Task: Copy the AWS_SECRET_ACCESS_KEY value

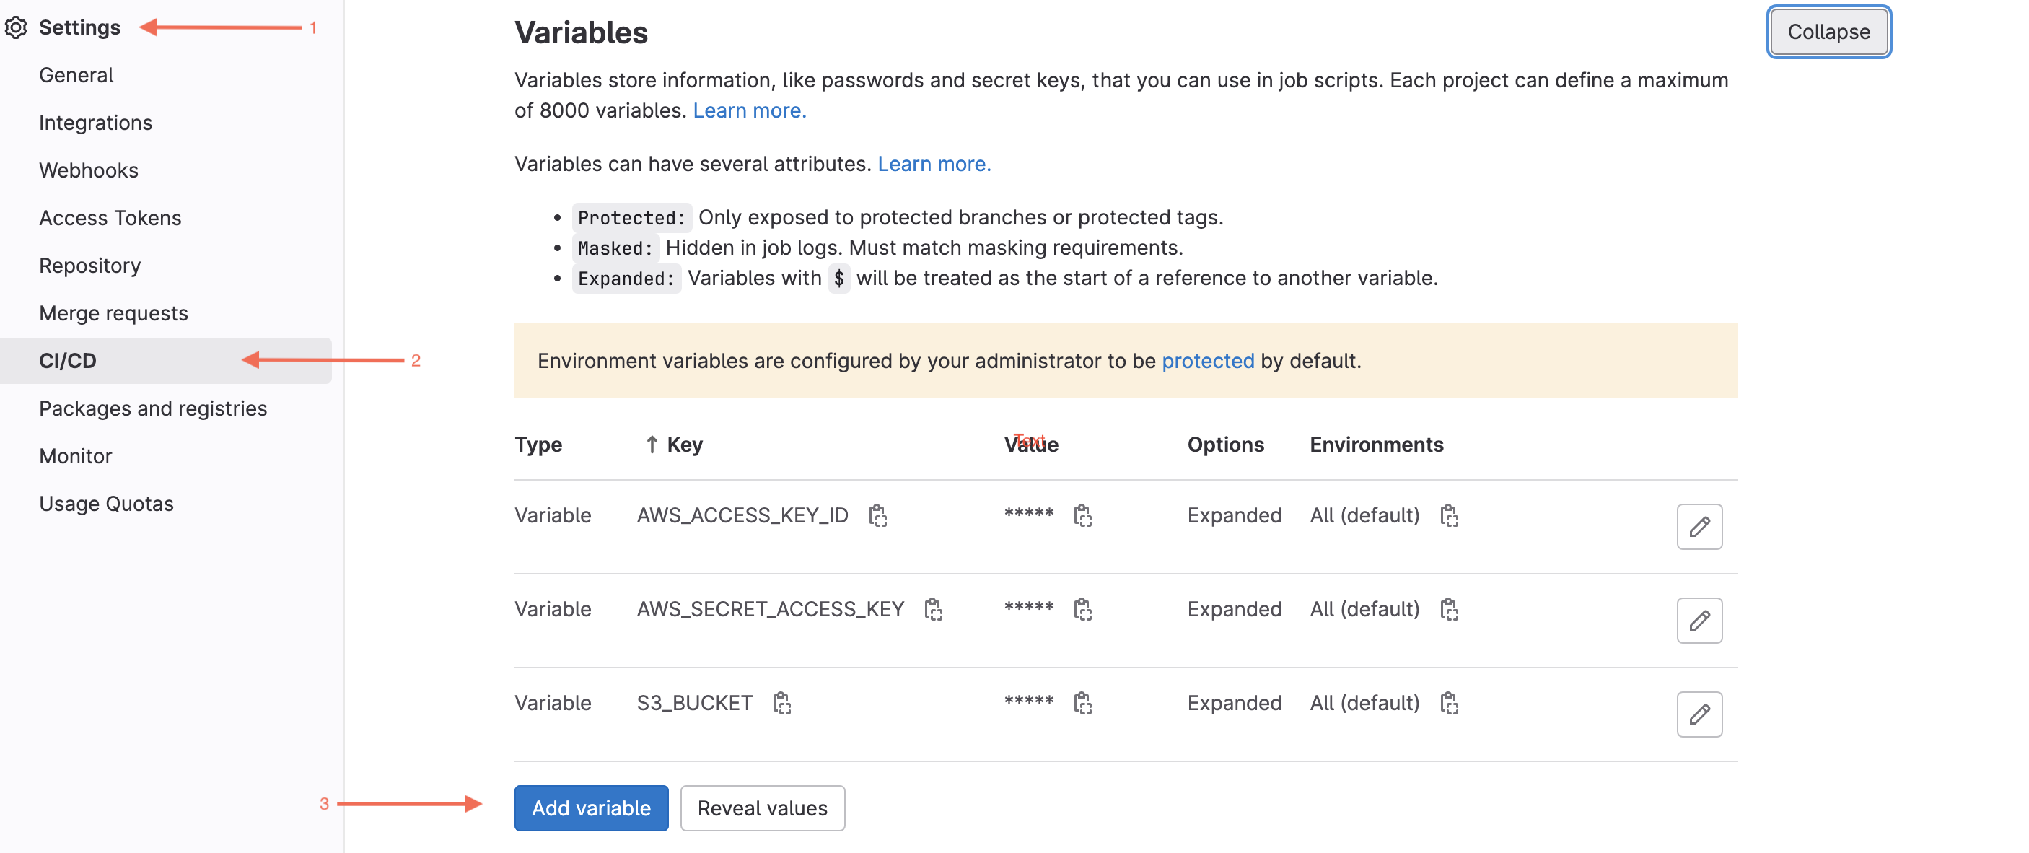Action: point(1084,609)
